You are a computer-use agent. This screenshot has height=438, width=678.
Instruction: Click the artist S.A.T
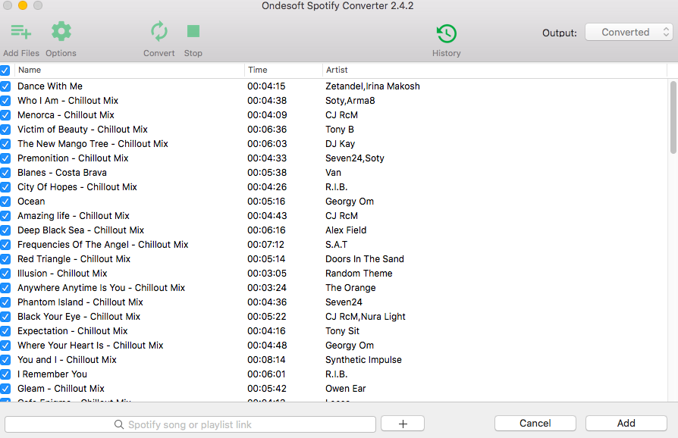[x=336, y=245]
